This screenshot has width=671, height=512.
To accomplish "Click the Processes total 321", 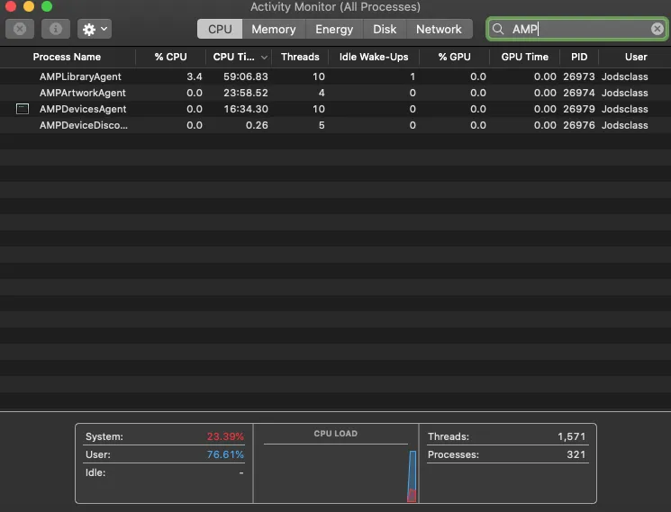I will click(x=576, y=454).
